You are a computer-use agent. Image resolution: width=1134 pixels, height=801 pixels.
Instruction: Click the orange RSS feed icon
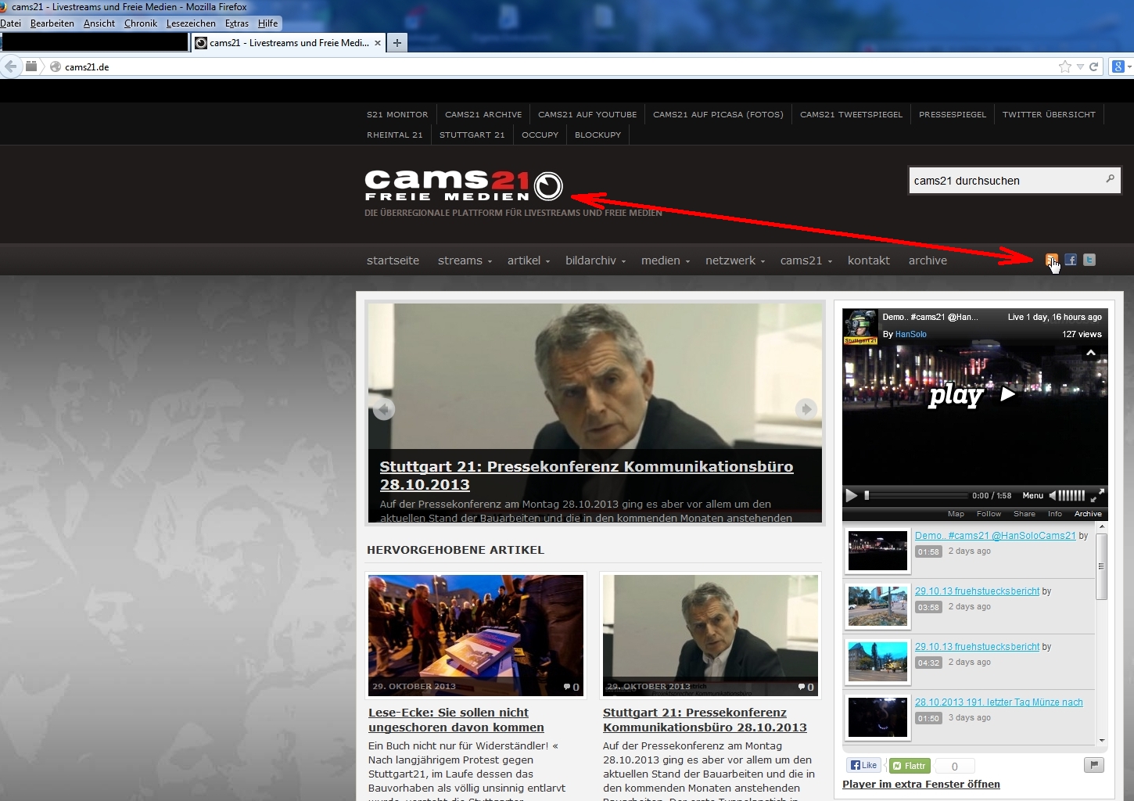[x=1051, y=260]
